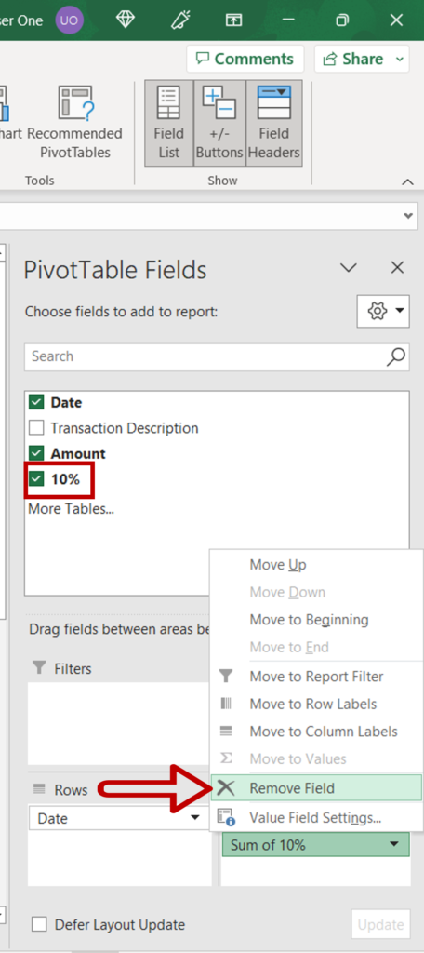The height and width of the screenshot is (953, 424).
Task: Toggle the Field Headers button
Action: pos(274,123)
